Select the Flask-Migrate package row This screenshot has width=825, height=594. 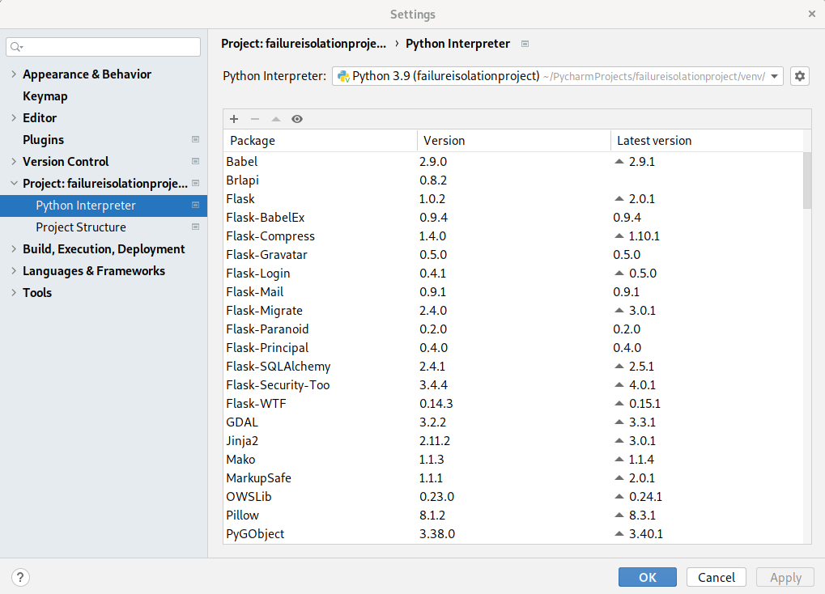513,311
